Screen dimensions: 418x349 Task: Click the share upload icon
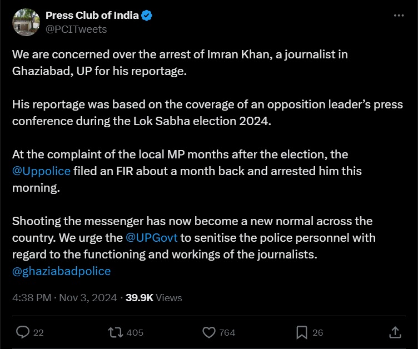[395, 332]
